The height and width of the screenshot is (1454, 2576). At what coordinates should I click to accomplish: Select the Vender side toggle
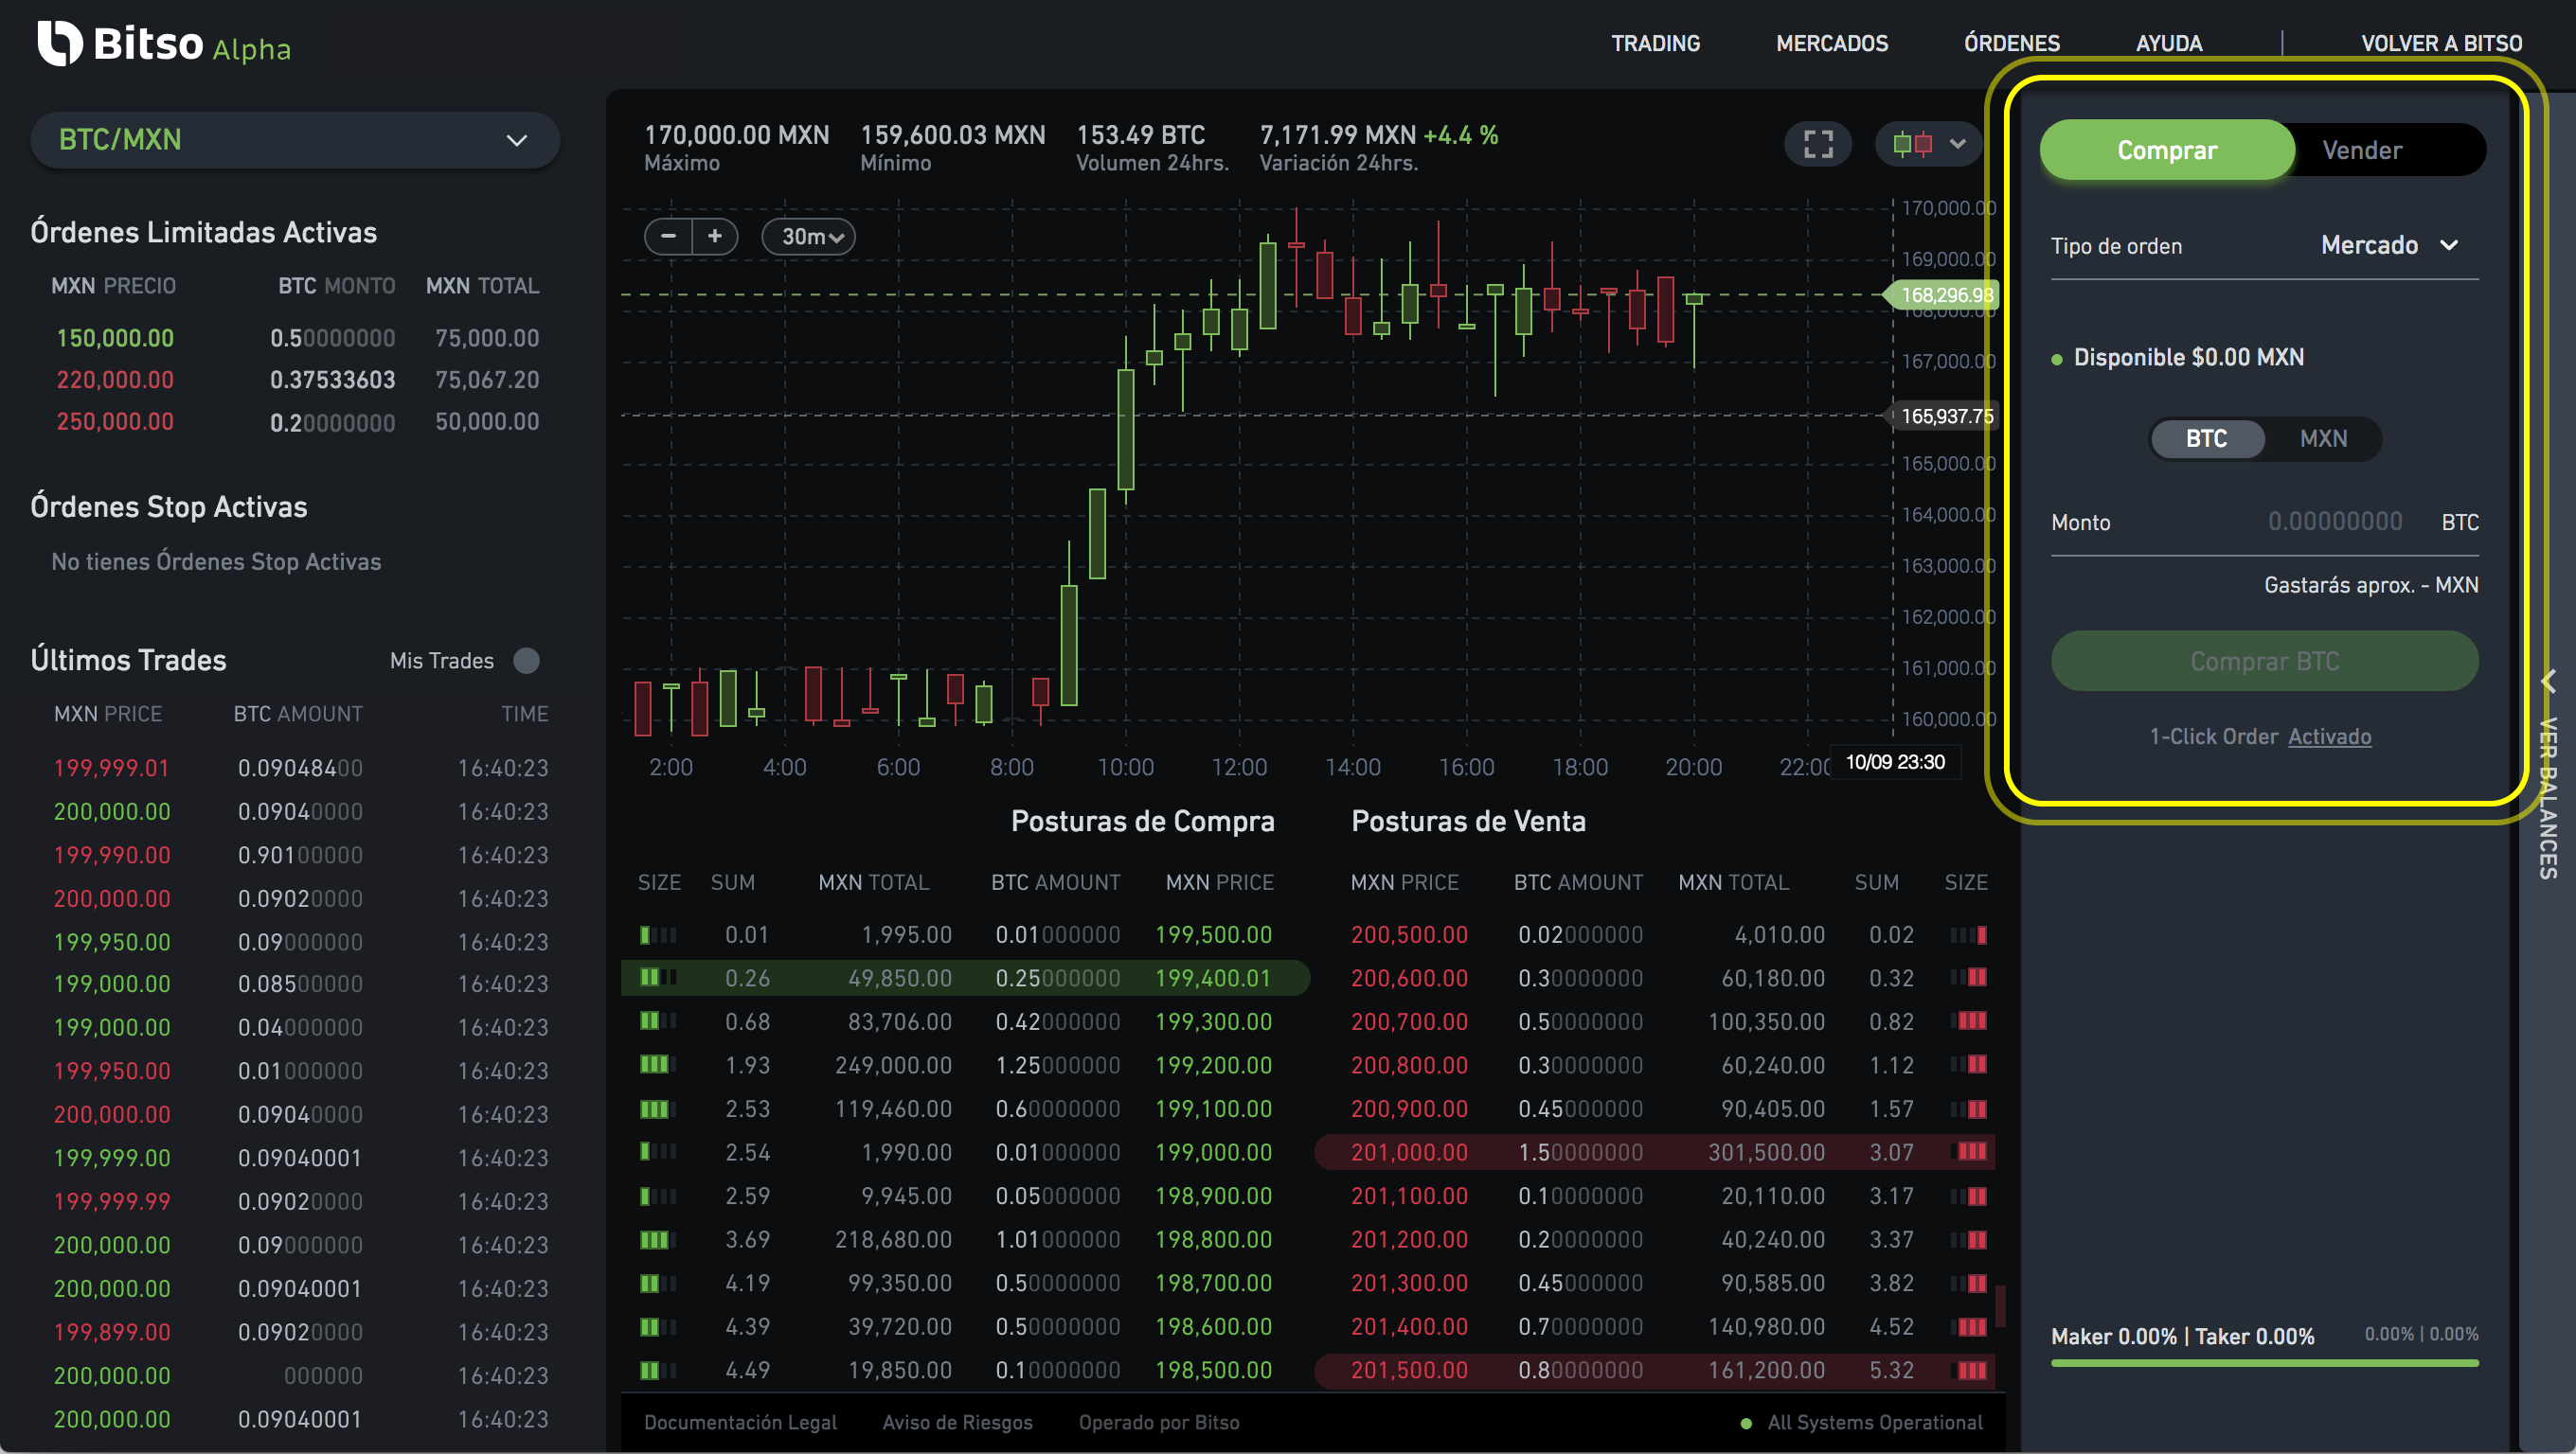tap(2361, 150)
